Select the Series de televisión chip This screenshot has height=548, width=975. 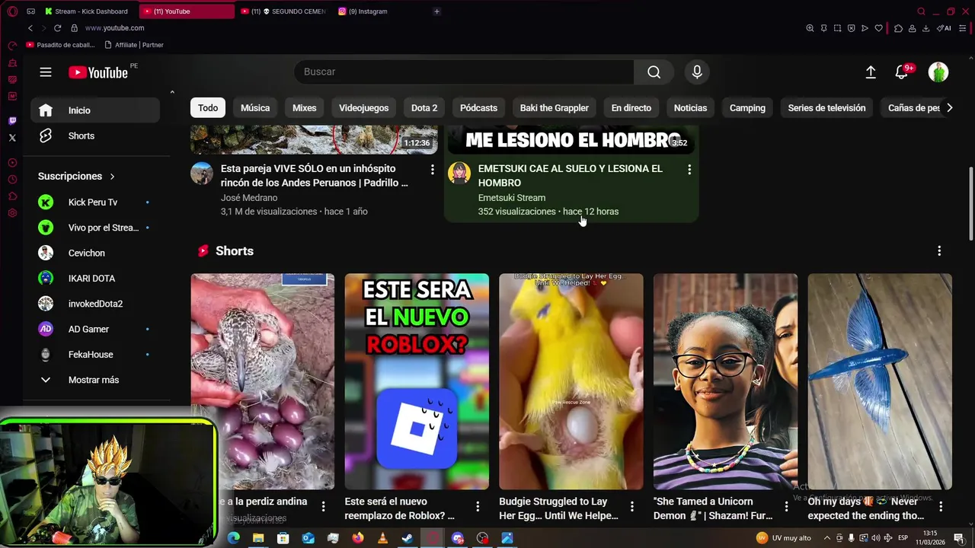tap(826, 108)
